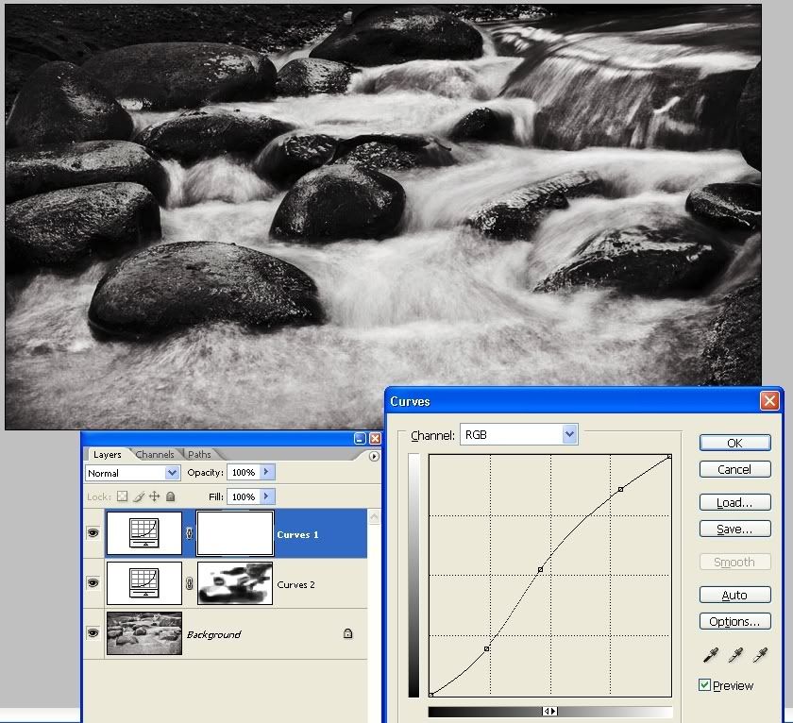Image resolution: width=793 pixels, height=723 pixels.
Task: Click the Smooth button in Curves
Action: click(734, 562)
